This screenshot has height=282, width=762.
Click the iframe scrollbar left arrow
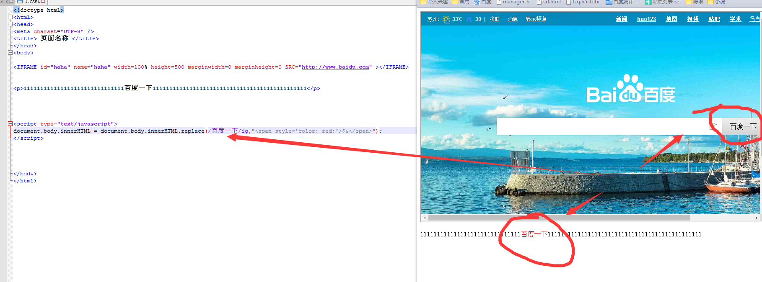(x=425, y=218)
